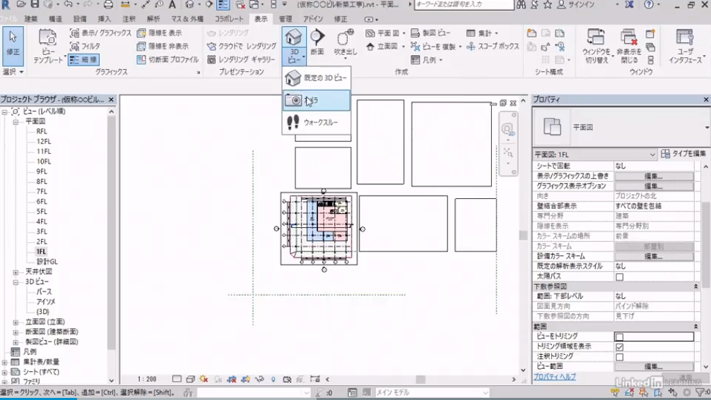Open ビューテンプレート tool in ribbon
Screen dimensions: 711x400
(47, 46)
